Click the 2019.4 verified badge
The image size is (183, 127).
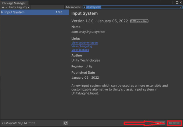tap(139, 21)
